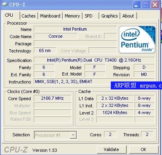Click the Technology value '65 nm'
The height and width of the screenshot is (155, 162).
click(45, 50)
